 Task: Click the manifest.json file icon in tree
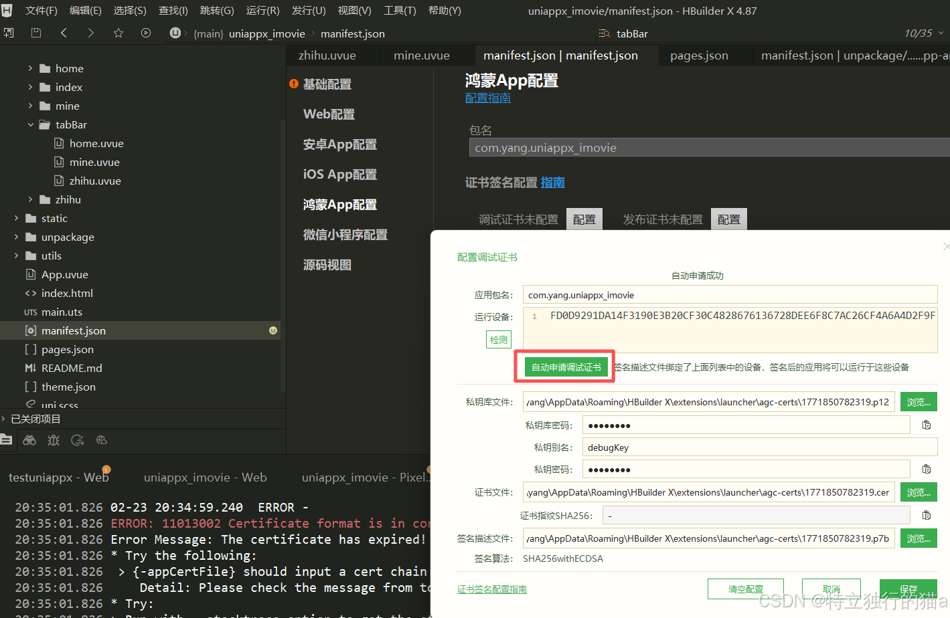(31, 330)
